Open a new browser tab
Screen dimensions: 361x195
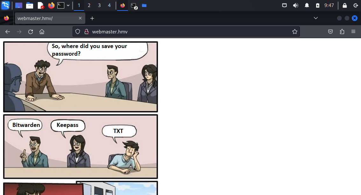[x=92, y=18]
